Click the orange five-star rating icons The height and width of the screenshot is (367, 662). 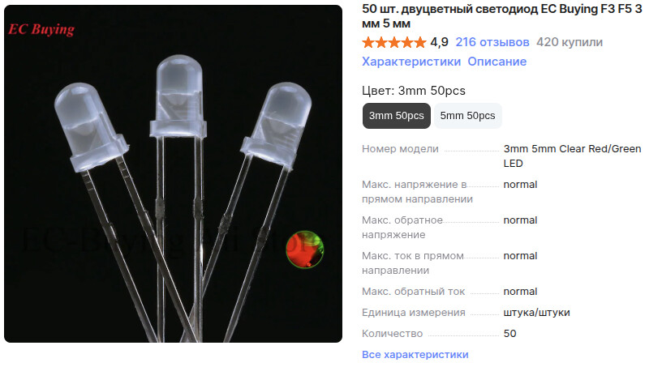point(394,42)
